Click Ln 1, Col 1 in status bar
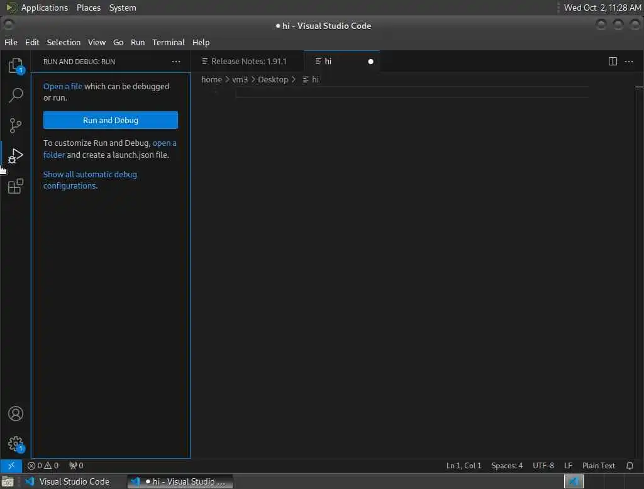This screenshot has width=644, height=489. pos(464,466)
